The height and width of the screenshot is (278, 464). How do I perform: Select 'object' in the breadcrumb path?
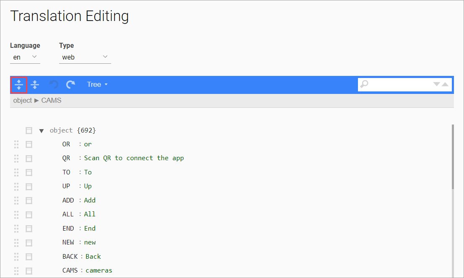23,101
